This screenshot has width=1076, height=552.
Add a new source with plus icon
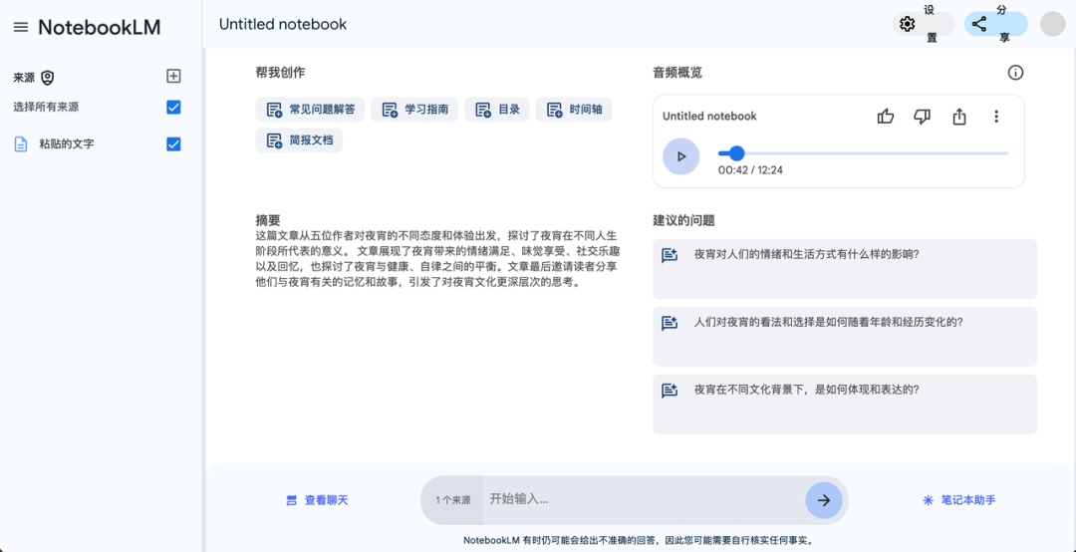click(173, 76)
